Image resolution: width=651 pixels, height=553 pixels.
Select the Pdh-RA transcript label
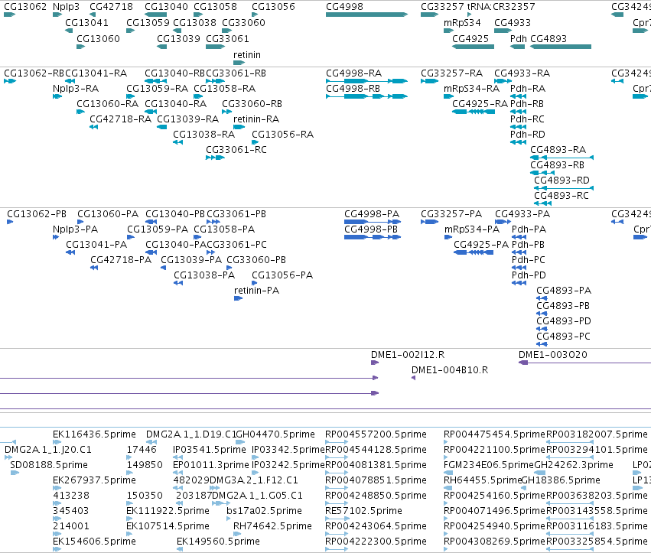528,89
